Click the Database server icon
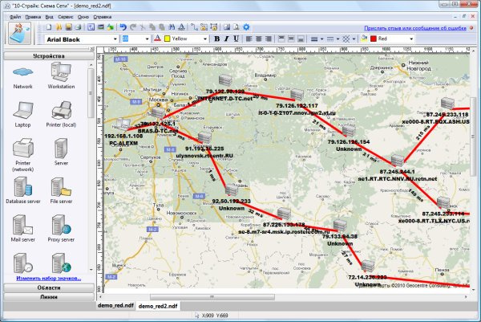Image resolution: width=481 pixels, height=322 pixels. tap(22, 186)
